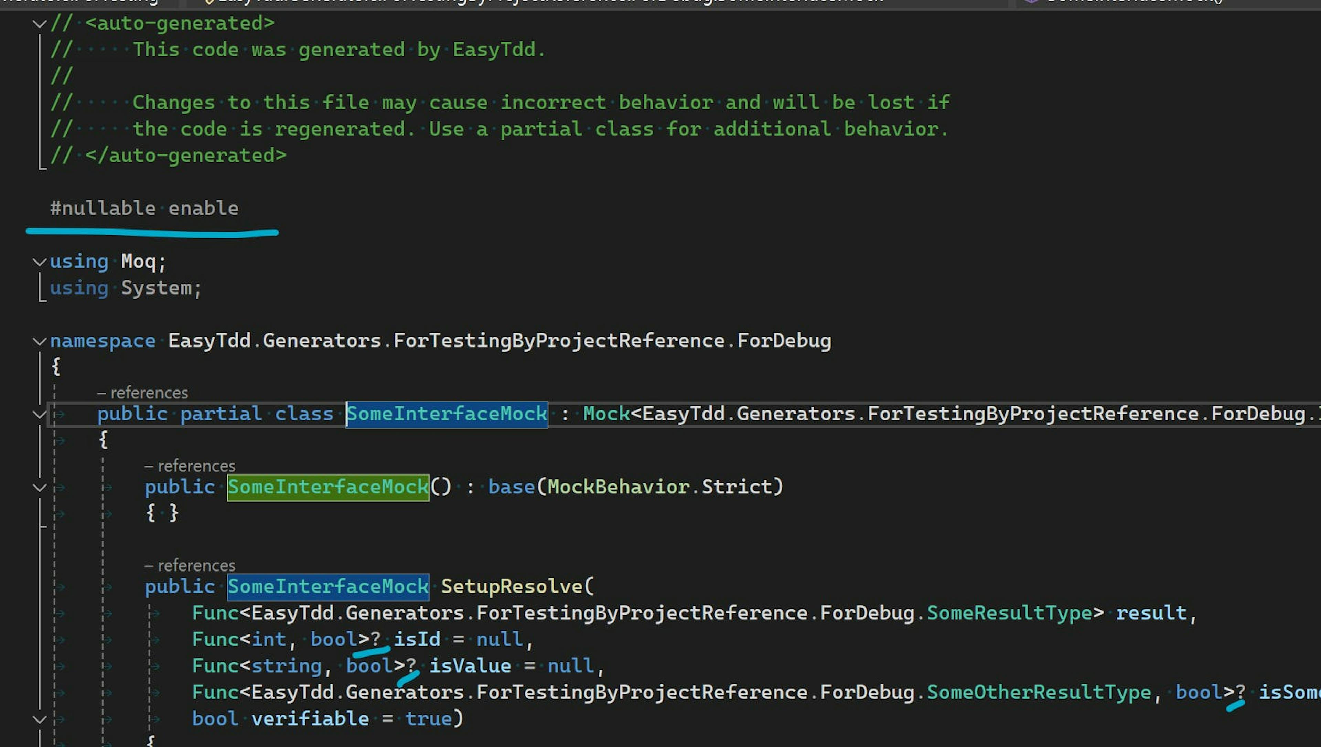Click 'Moq' in the using directive
1321x747 pixels.
pos(138,262)
